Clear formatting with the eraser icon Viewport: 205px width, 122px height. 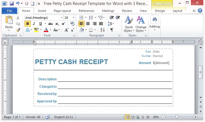pos(72,24)
